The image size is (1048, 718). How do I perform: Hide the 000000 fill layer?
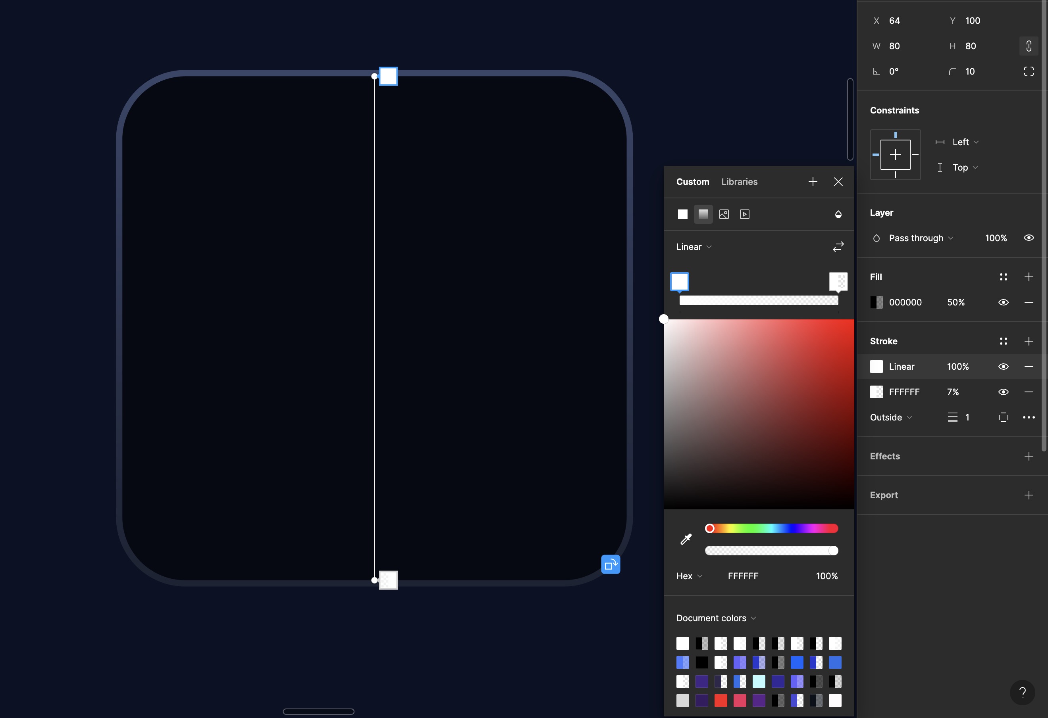[x=1003, y=302]
